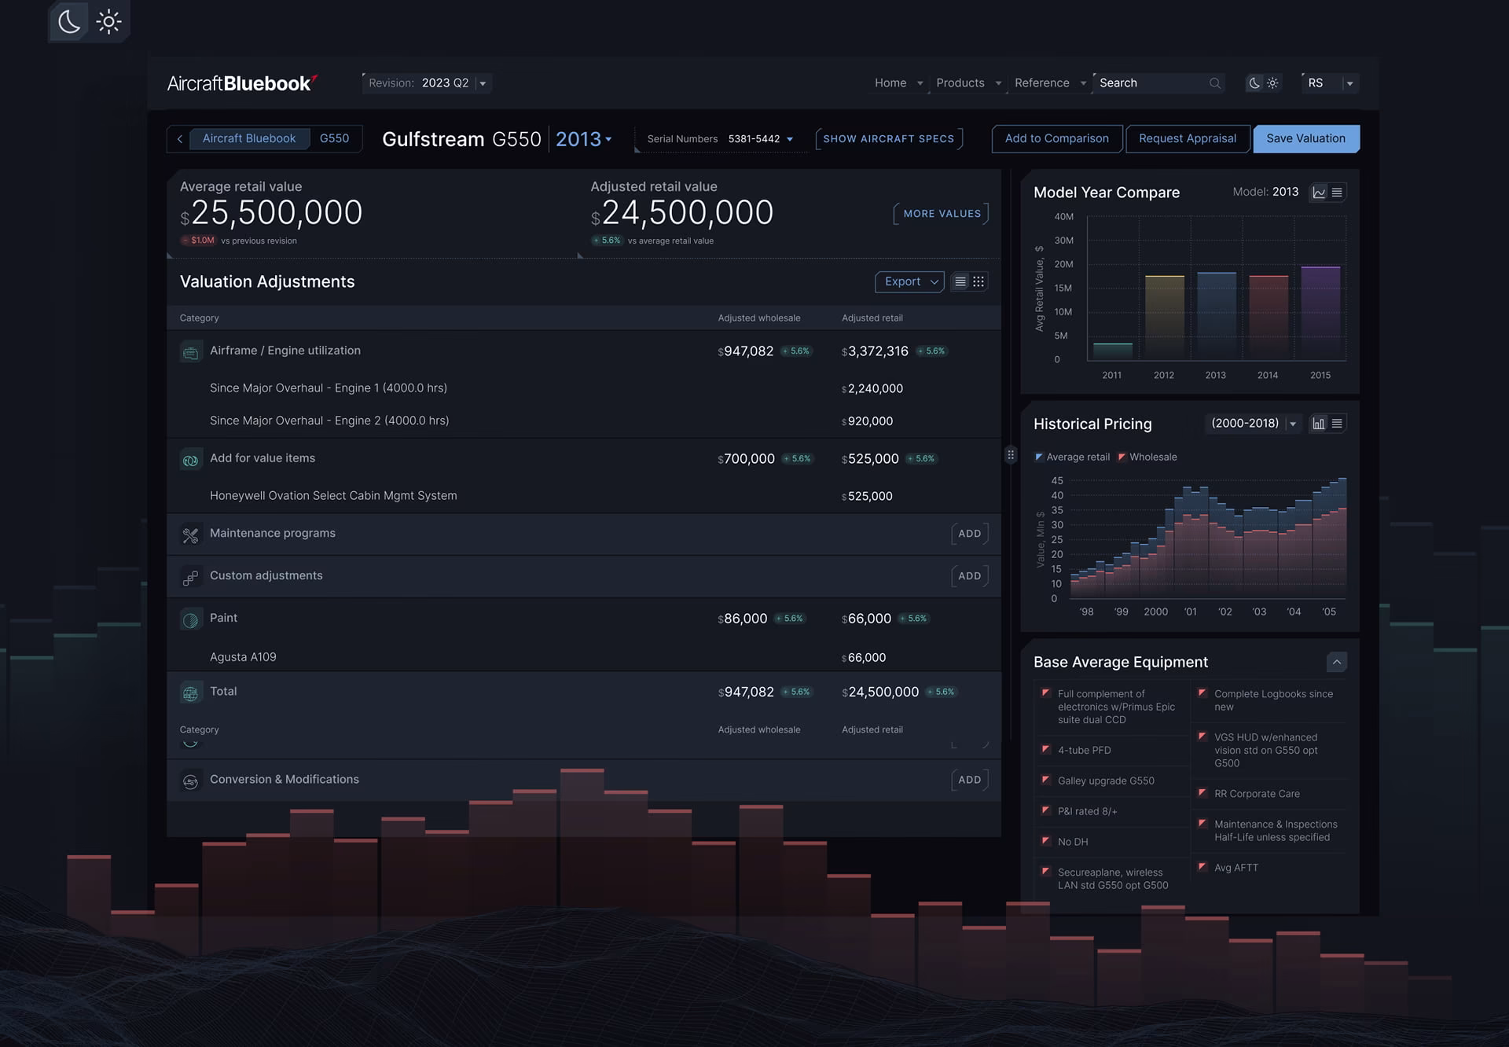Switch Valuation Adjustments to list view
Screen dimensions: 1509x1047
coord(960,281)
